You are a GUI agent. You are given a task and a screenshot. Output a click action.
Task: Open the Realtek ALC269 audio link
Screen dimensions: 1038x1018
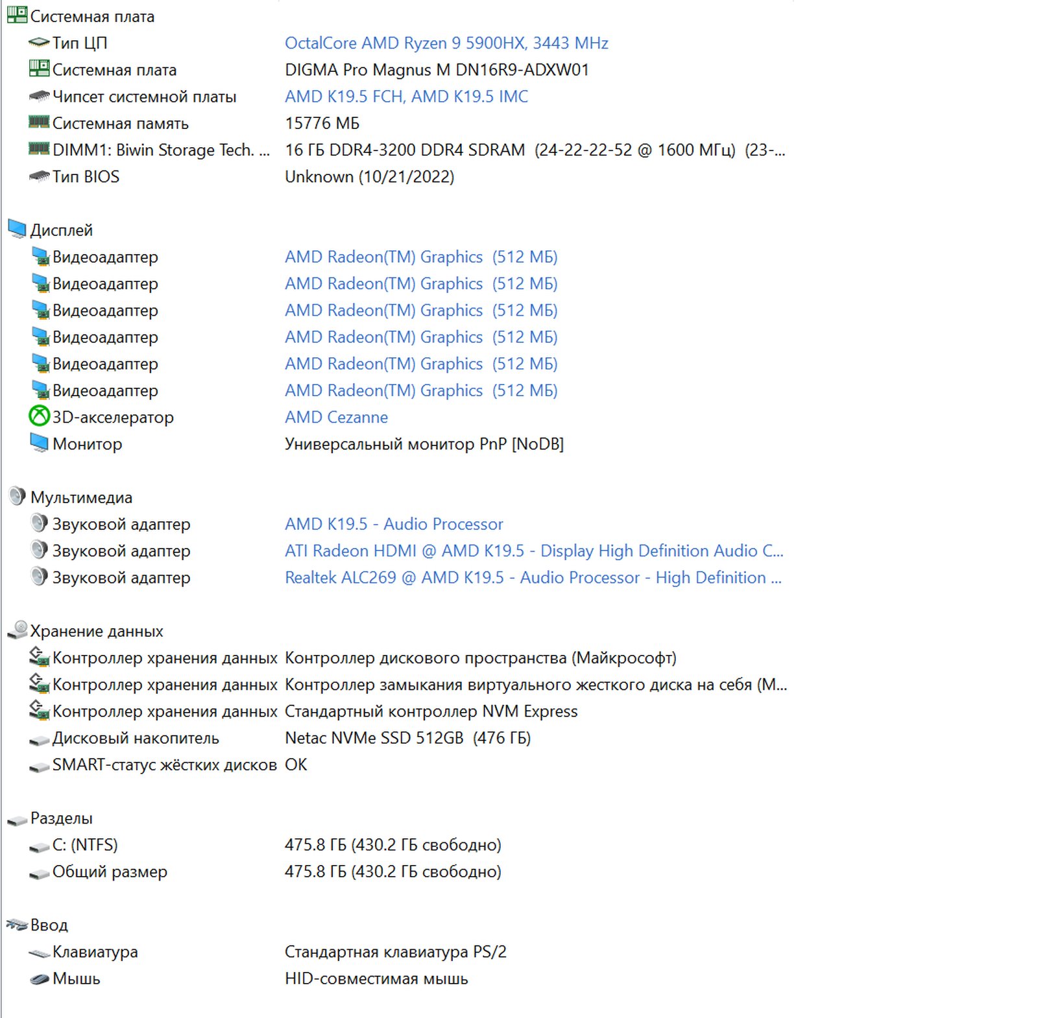[x=533, y=577]
